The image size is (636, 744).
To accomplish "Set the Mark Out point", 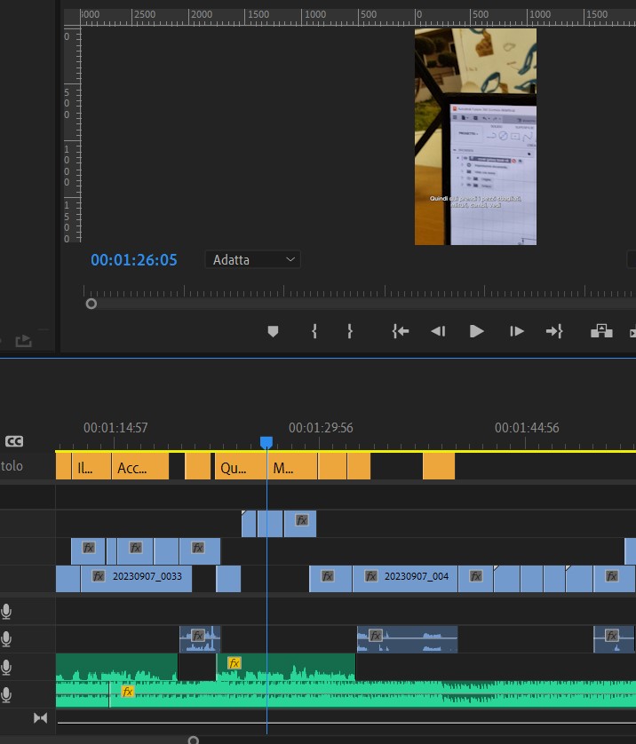I will tap(350, 331).
